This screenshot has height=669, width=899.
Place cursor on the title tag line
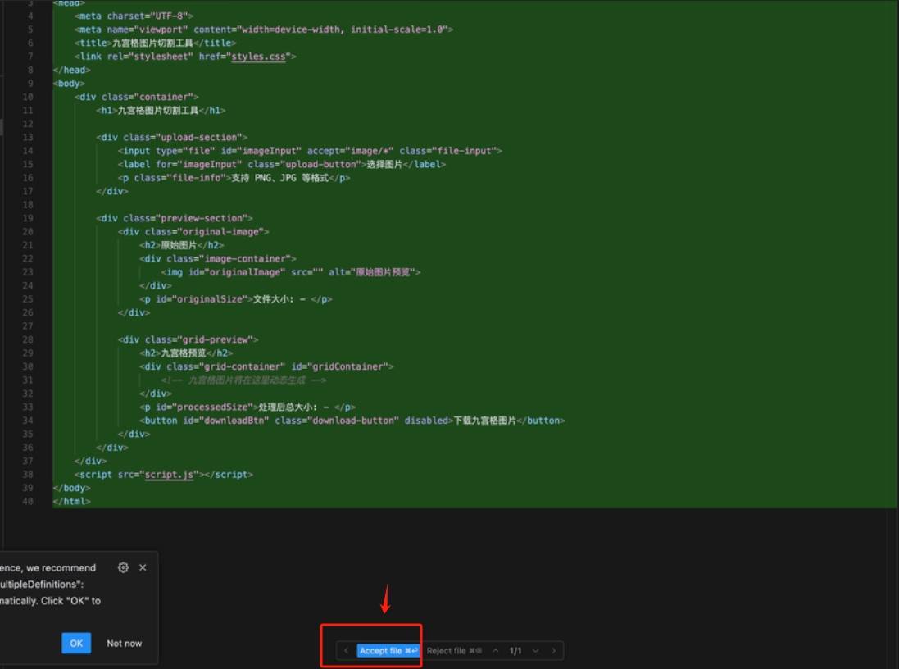pyautogui.click(x=156, y=43)
